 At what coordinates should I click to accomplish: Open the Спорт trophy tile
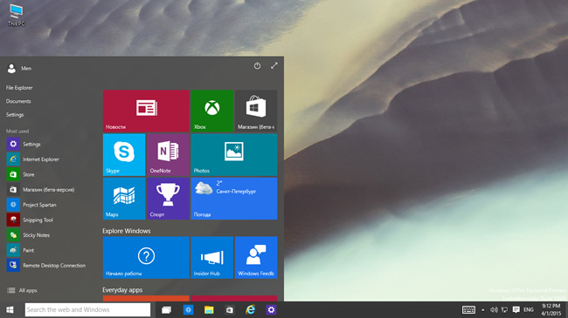click(168, 199)
